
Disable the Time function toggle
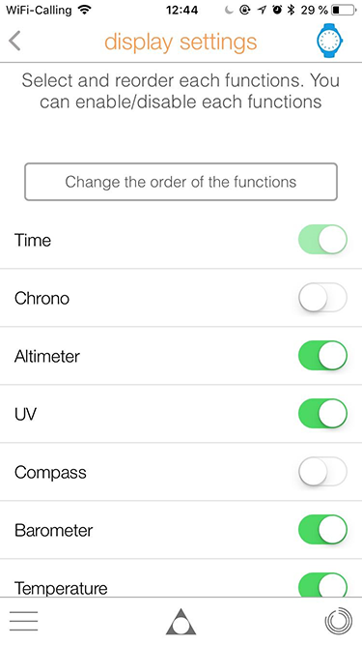click(x=322, y=240)
